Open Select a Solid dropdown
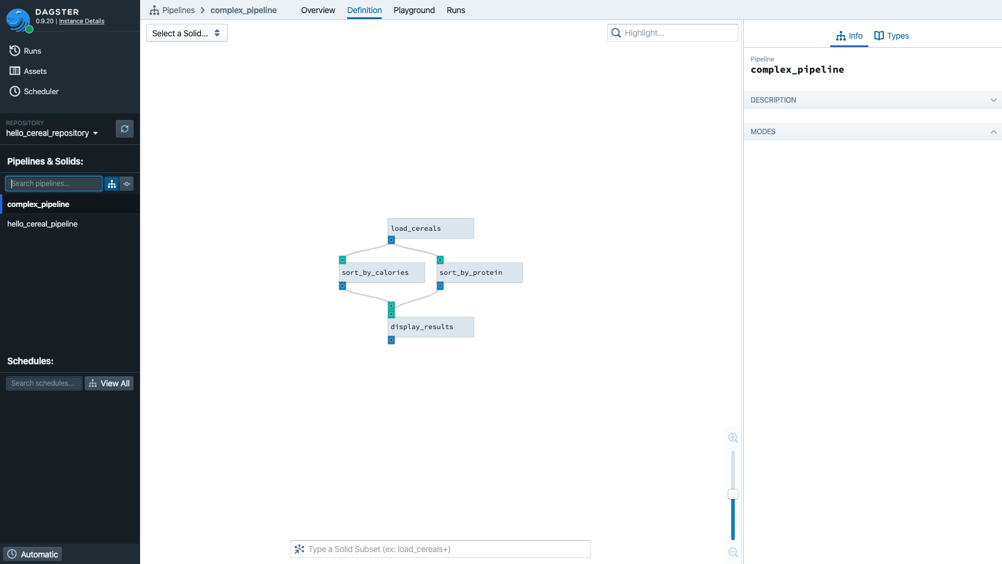 [187, 33]
